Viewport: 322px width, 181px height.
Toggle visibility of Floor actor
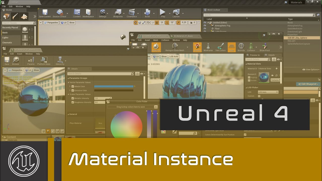(x=205, y=29)
